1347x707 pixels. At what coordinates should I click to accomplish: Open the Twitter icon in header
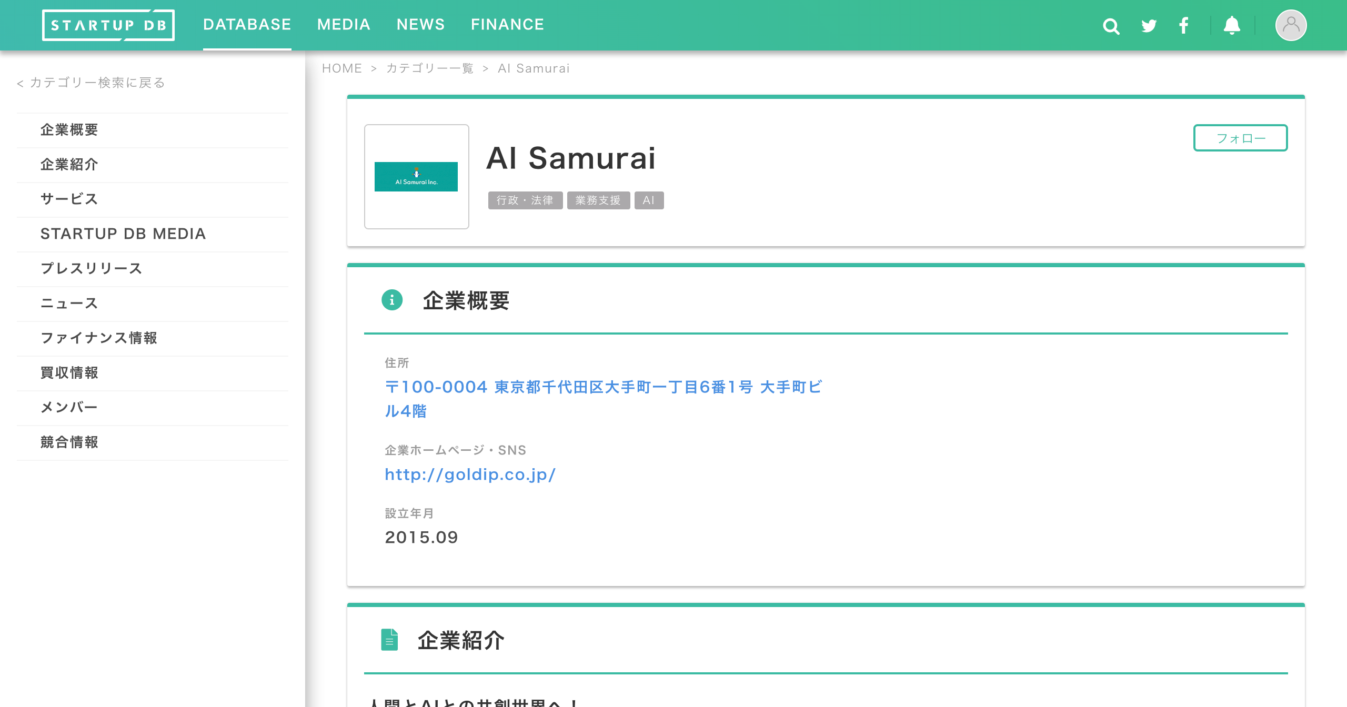1149,26
